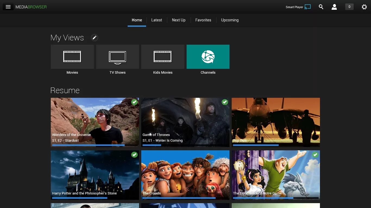Click the TV Shows label
This screenshot has height=208, width=371.
[x=118, y=72]
